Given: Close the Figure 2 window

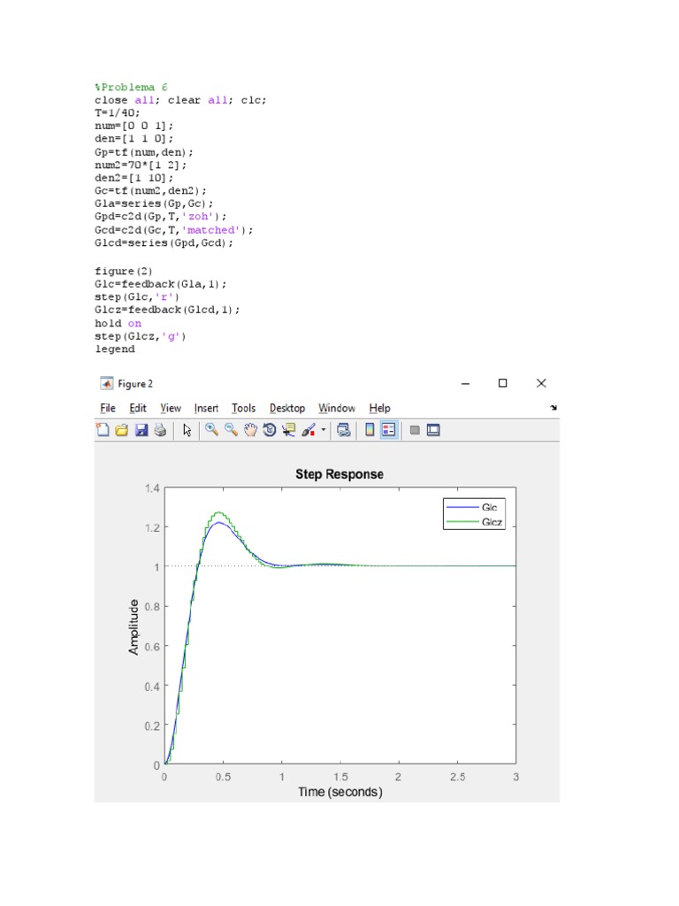Looking at the screenshot, I should tap(541, 383).
